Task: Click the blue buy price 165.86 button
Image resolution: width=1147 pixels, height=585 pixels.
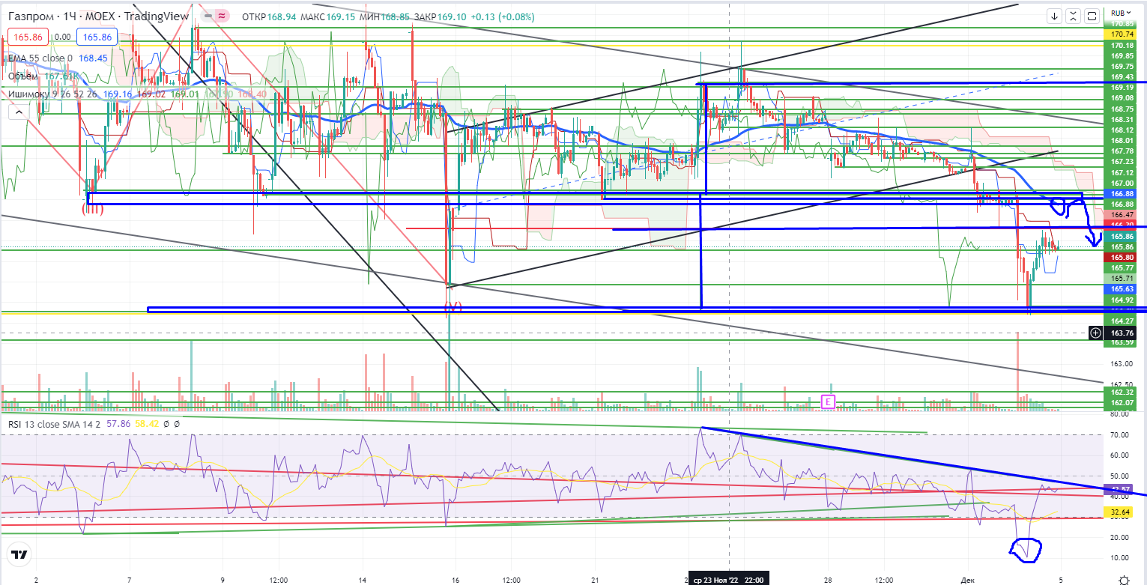Action: click(x=97, y=37)
